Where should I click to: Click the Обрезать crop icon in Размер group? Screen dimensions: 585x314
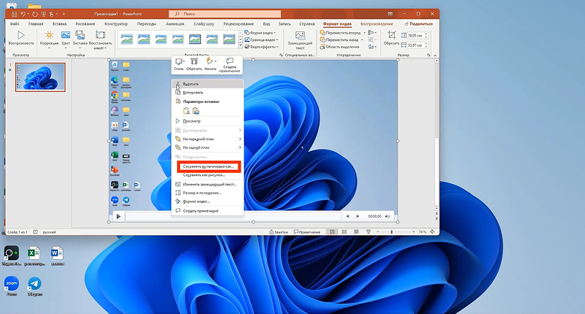[x=391, y=35]
